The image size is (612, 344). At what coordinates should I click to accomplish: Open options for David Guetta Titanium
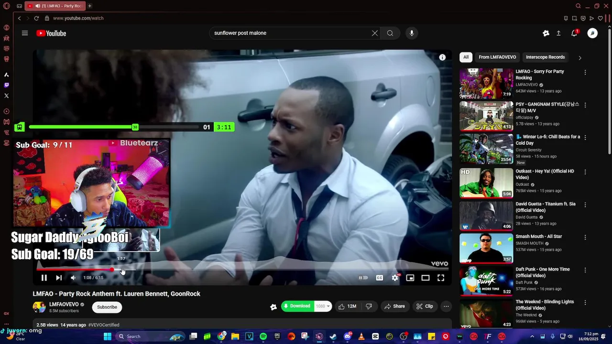[x=585, y=204]
